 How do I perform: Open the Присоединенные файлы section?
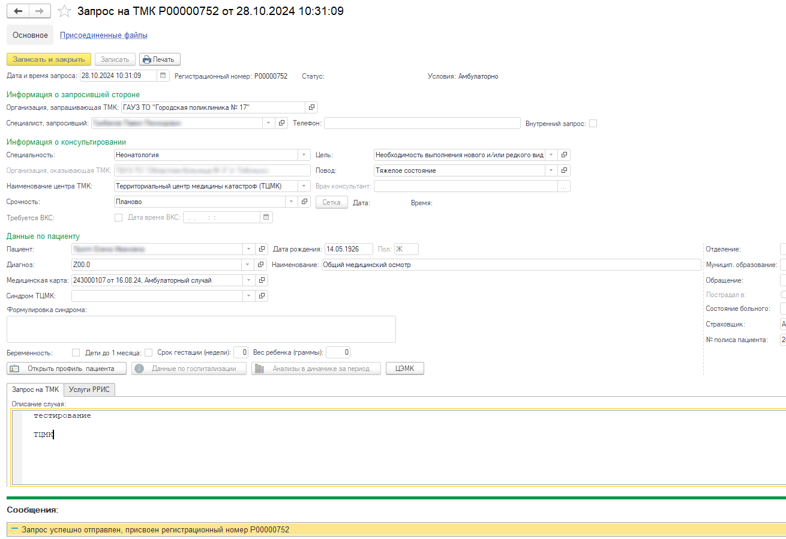[104, 35]
